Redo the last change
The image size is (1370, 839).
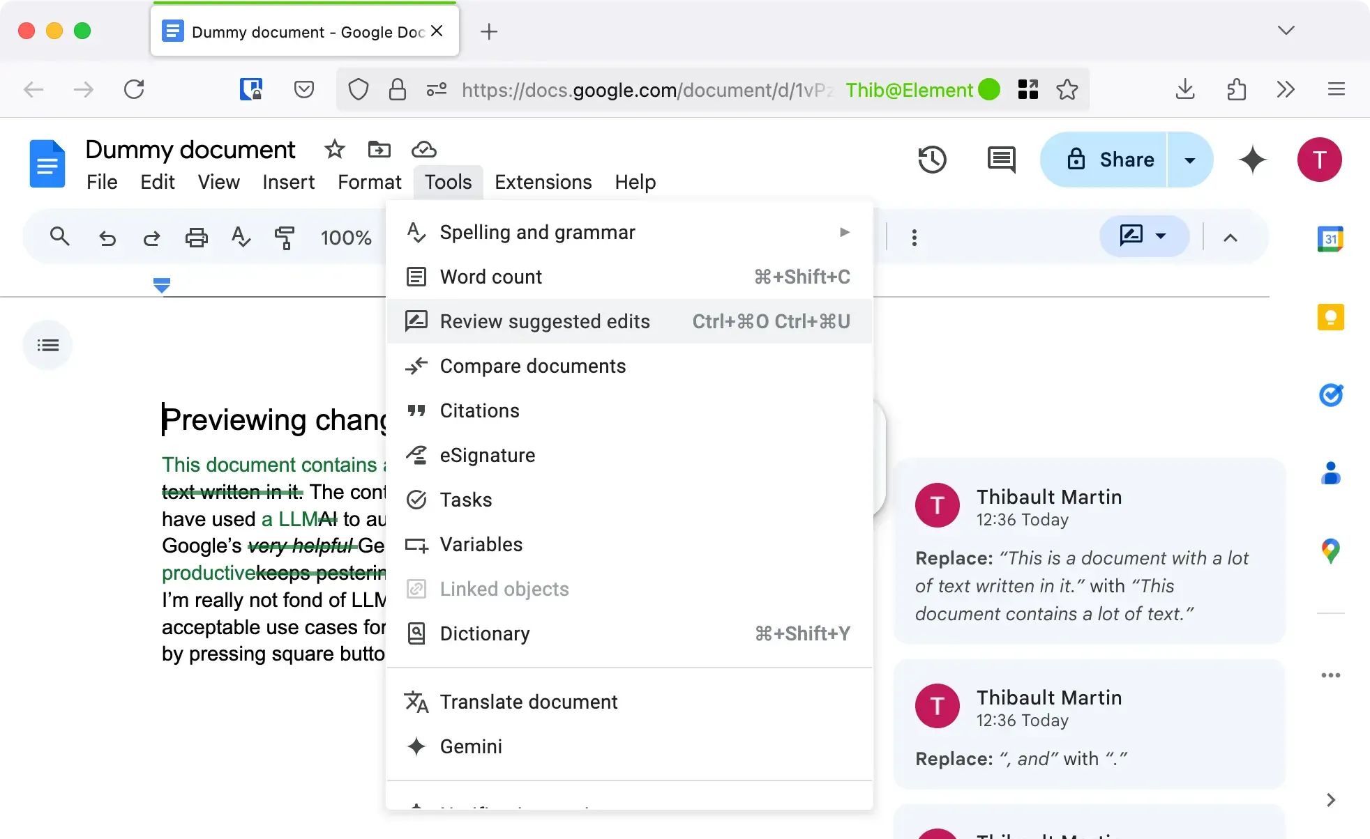[151, 237]
